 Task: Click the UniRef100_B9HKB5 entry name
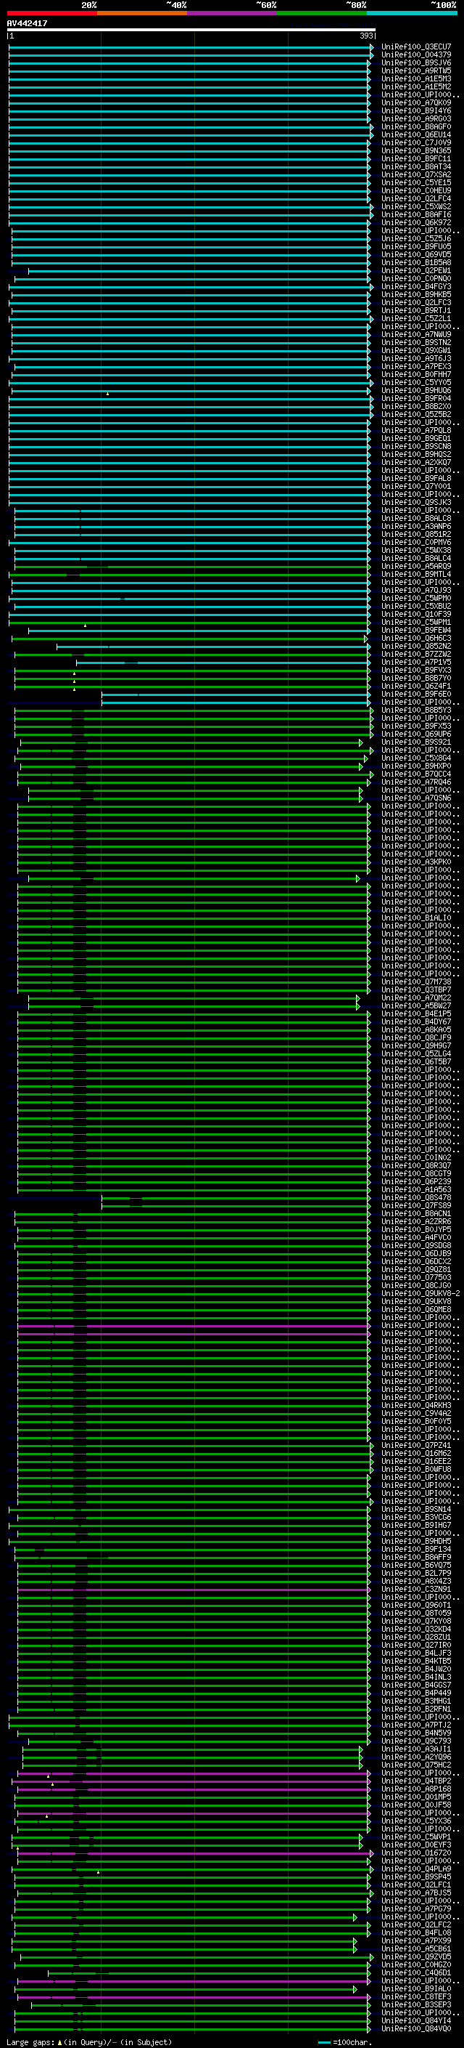[415, 294]
